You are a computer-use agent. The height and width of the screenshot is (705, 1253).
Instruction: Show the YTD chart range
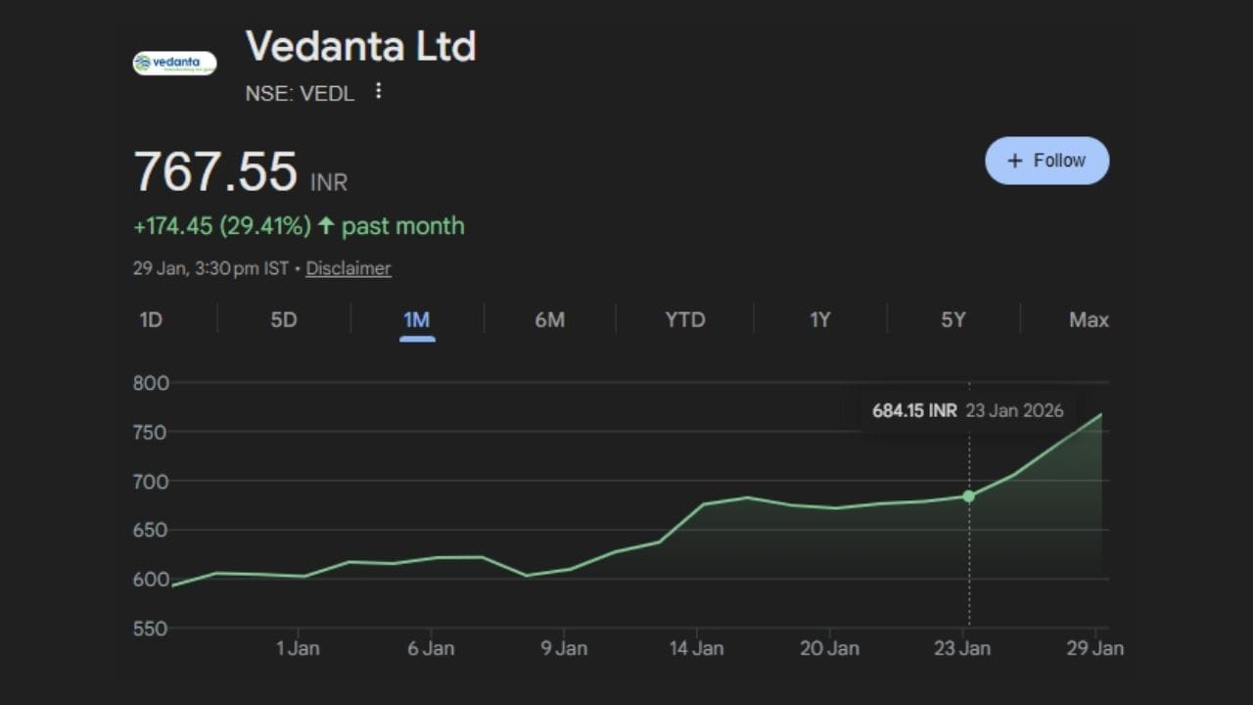(x=684, y=320)
